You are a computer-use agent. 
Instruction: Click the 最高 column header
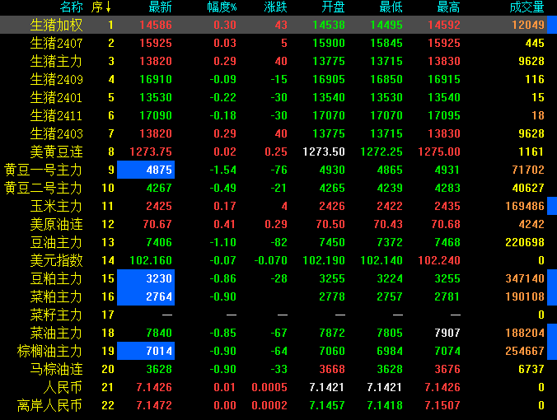coord(448,7)
